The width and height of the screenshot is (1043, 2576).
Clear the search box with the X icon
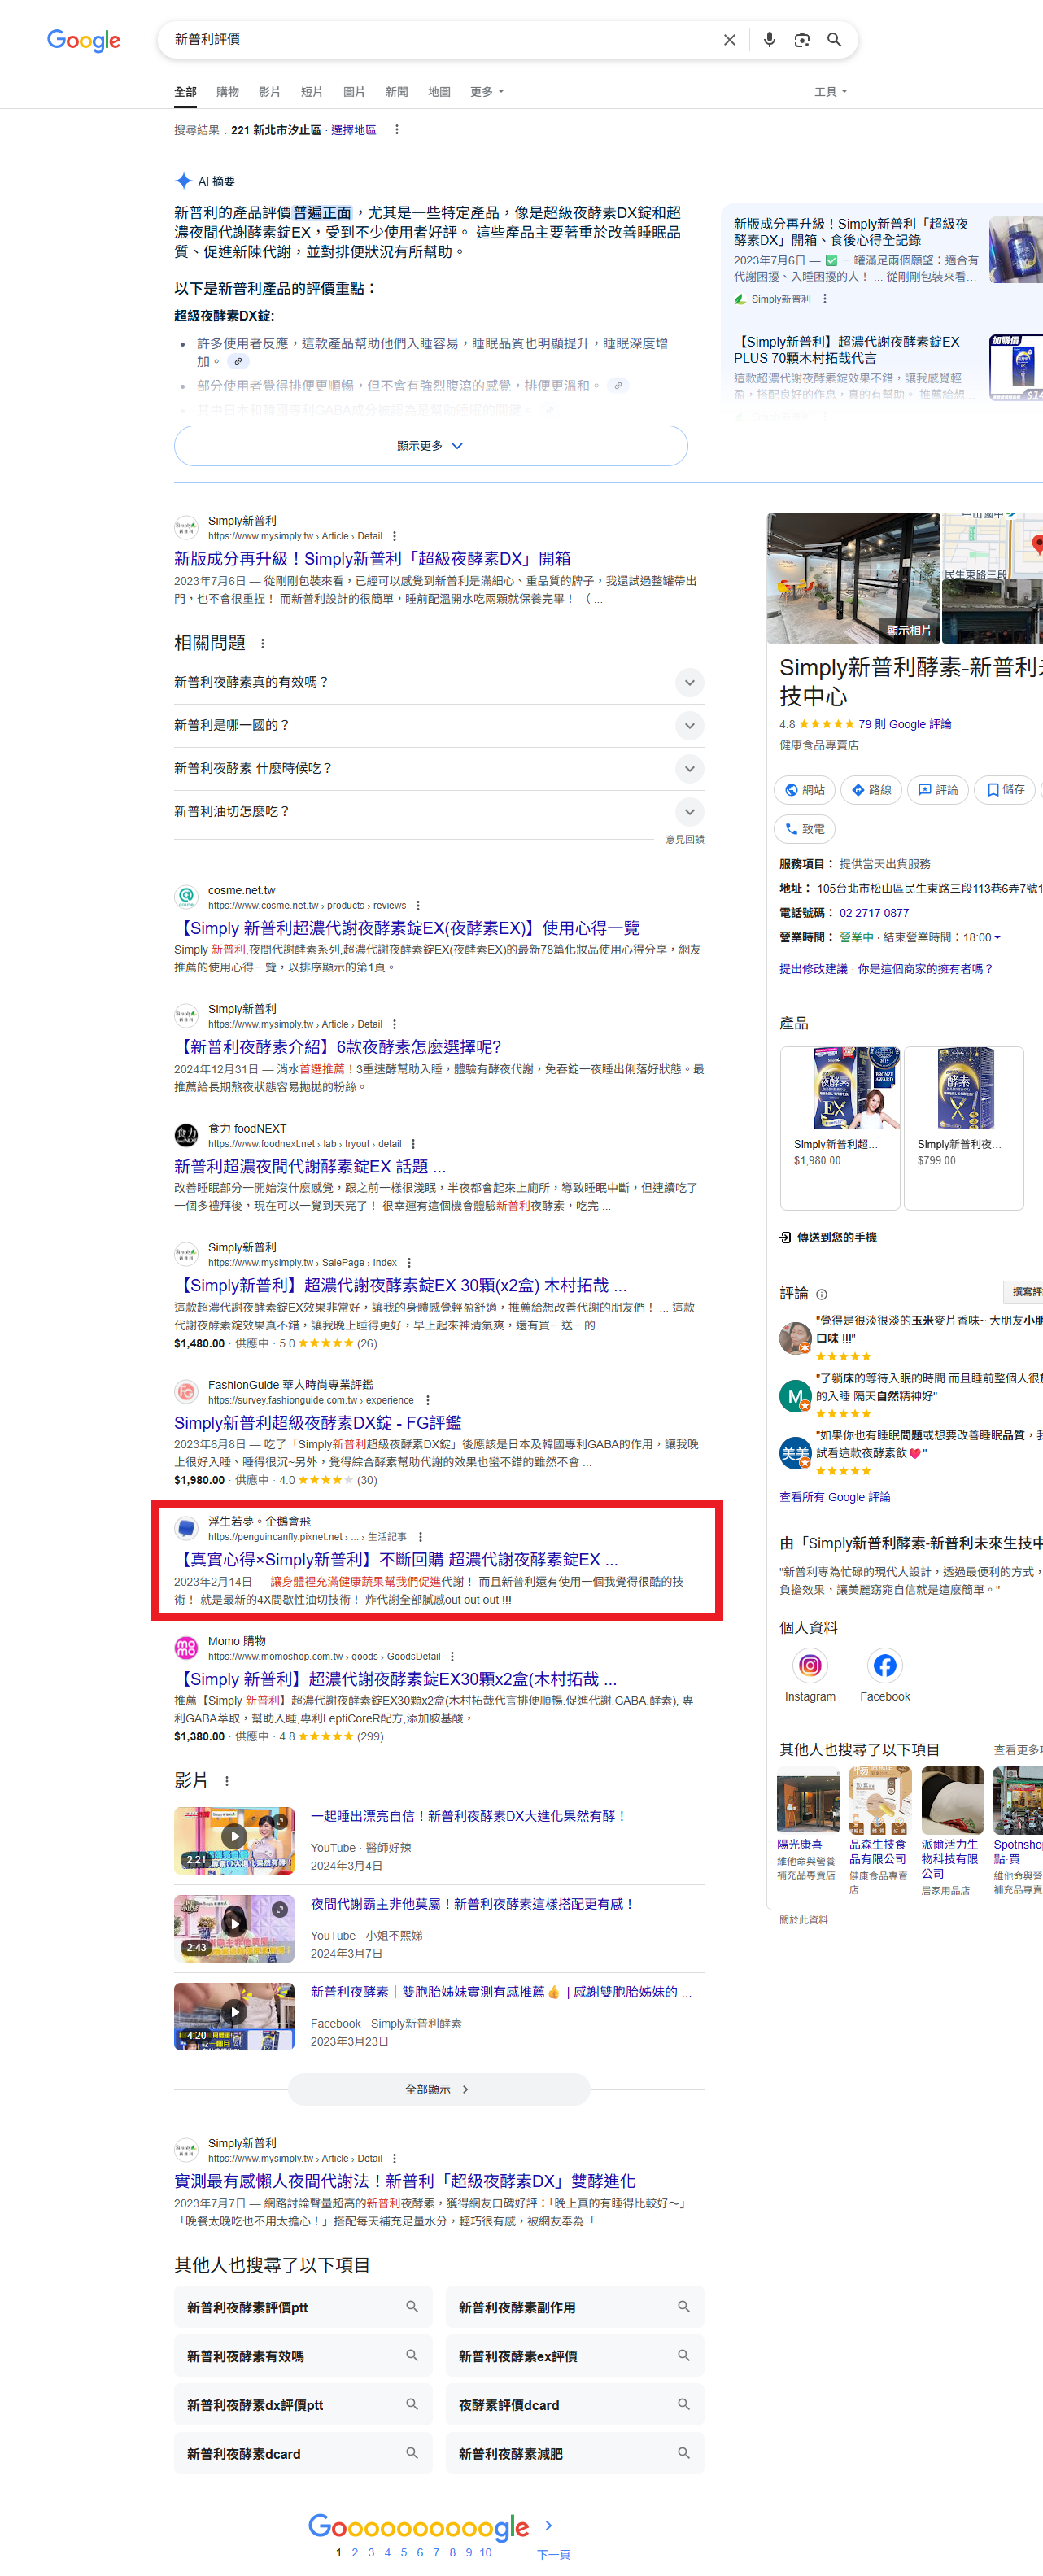729,40
